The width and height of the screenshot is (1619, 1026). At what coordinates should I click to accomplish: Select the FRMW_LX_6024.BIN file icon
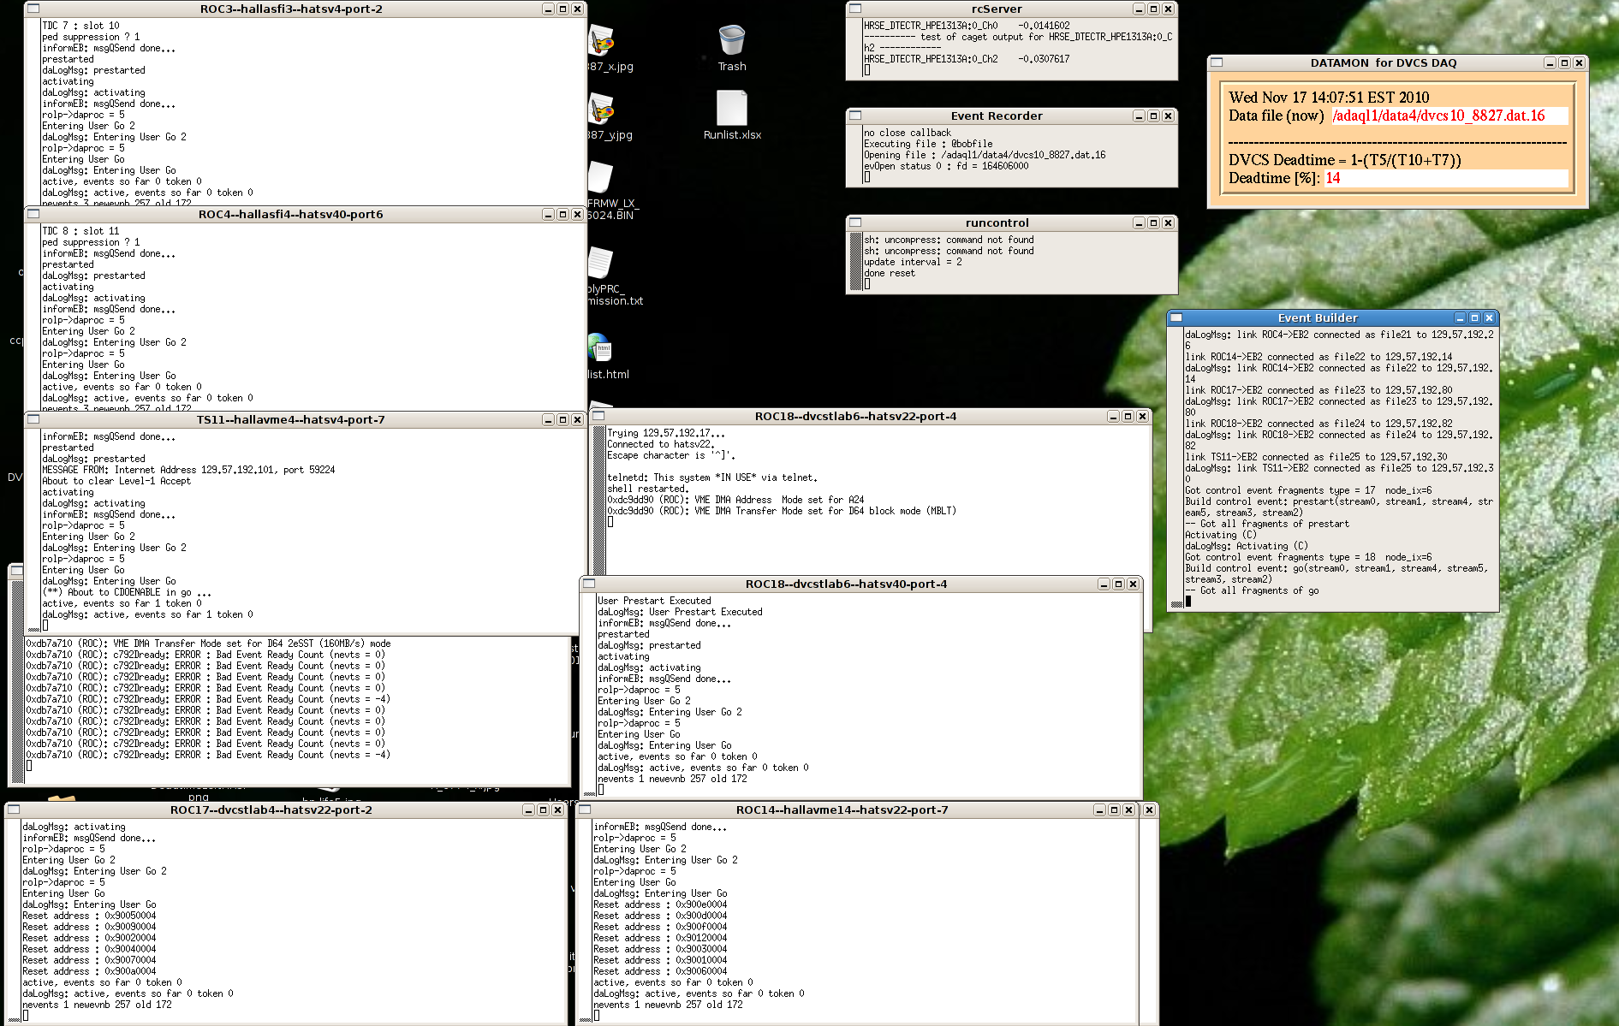click(x=601, y=178)
